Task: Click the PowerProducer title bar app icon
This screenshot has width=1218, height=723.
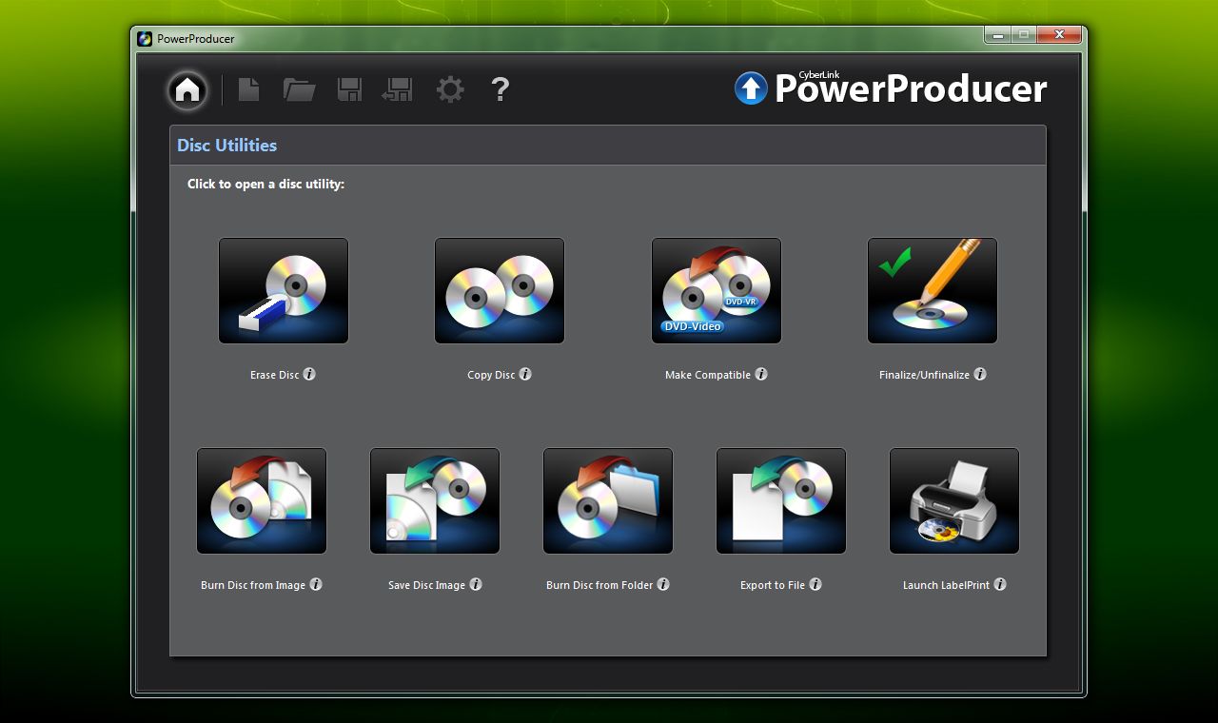Action: click(145, 39)
